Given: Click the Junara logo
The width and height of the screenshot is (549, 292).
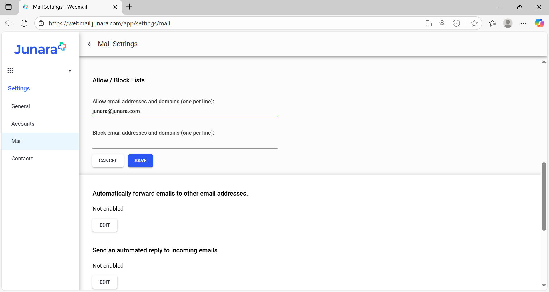Looking at the screenshot, I should (40, 49).
